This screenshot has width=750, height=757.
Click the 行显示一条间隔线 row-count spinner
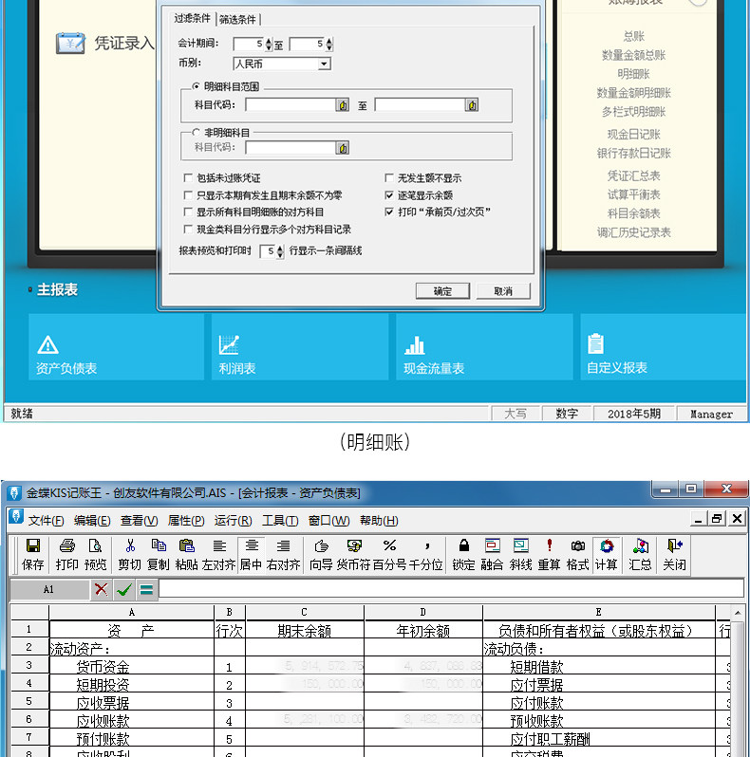click(280, 251)
